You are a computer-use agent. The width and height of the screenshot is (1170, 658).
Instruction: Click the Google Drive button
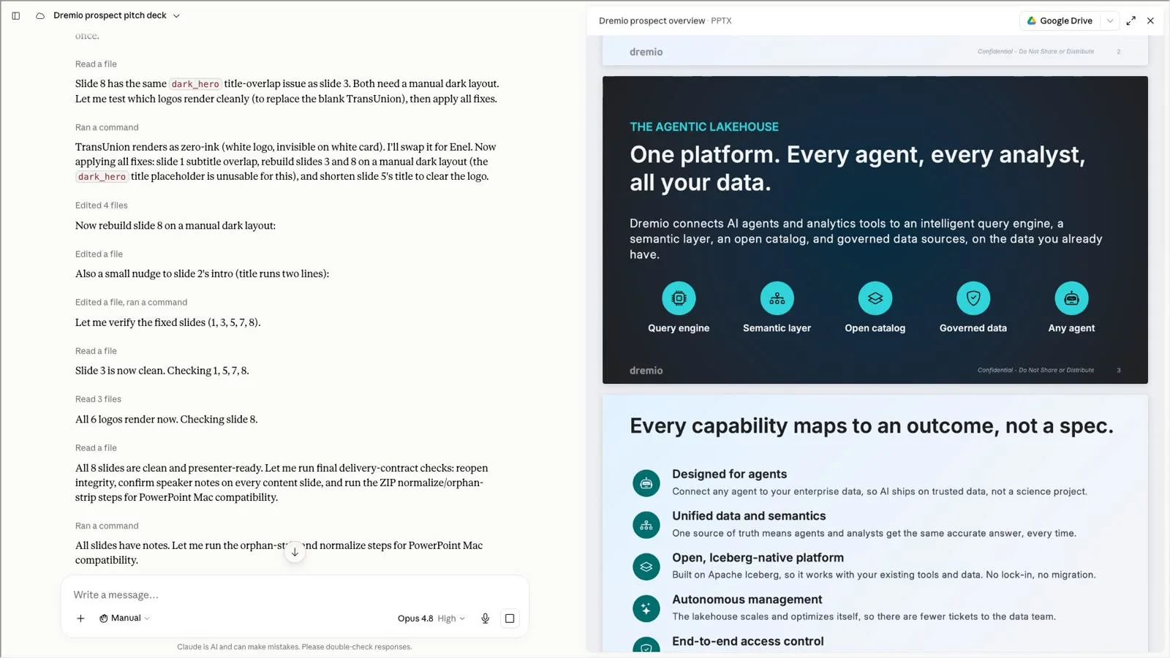click(x=1060, y=20)
